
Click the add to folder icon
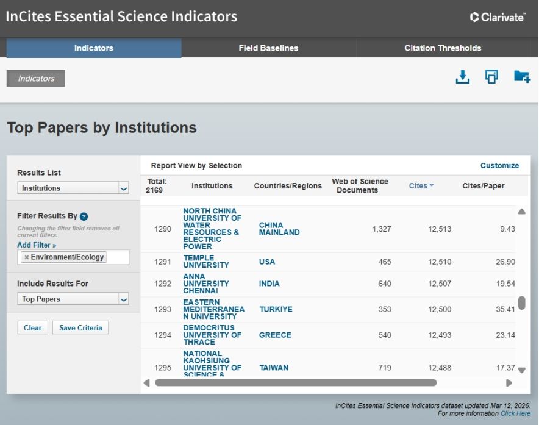(x=521, y=77)
